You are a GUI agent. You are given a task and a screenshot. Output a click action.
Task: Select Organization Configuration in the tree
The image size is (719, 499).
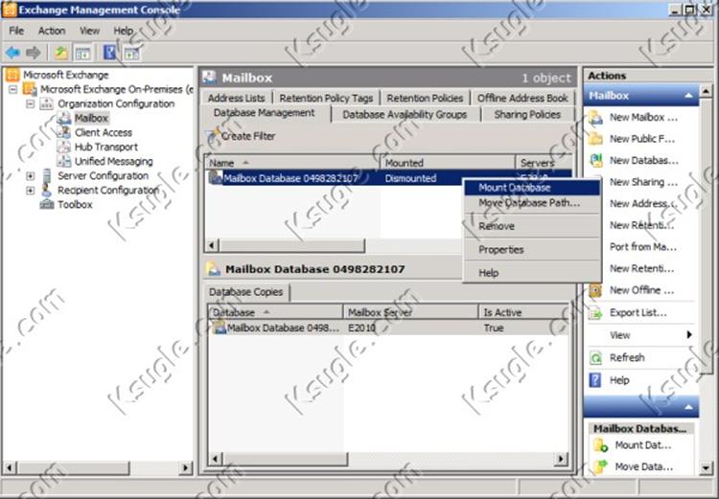click(x=116, y=103)
